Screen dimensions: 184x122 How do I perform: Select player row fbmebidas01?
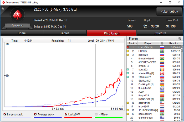point(154,59)
